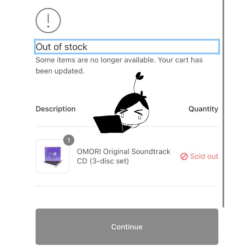Click the quantity badge showing 1
The width and height of the screenshot is (247, 247).
tap(69, 140)
